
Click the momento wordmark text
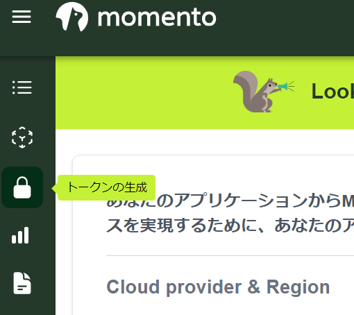point(157,17)
